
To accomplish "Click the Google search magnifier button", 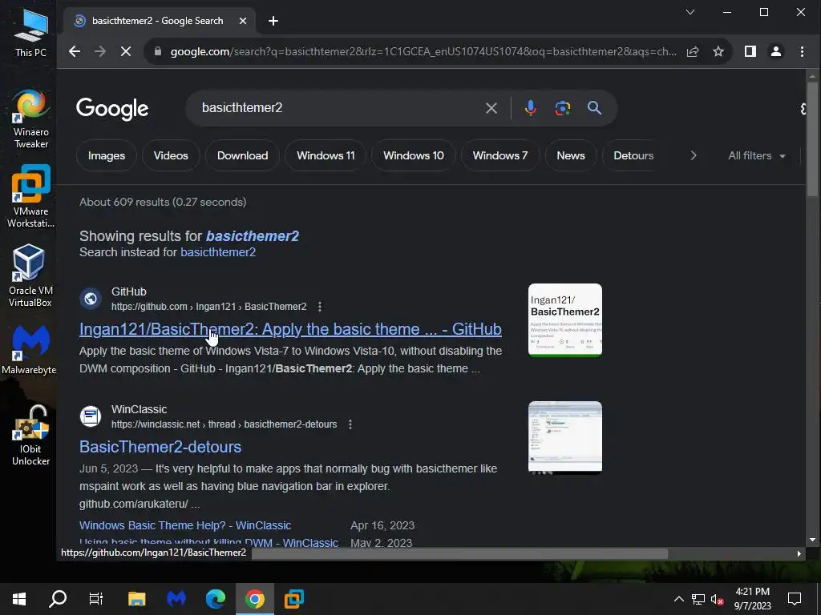I will coord(594,108).
